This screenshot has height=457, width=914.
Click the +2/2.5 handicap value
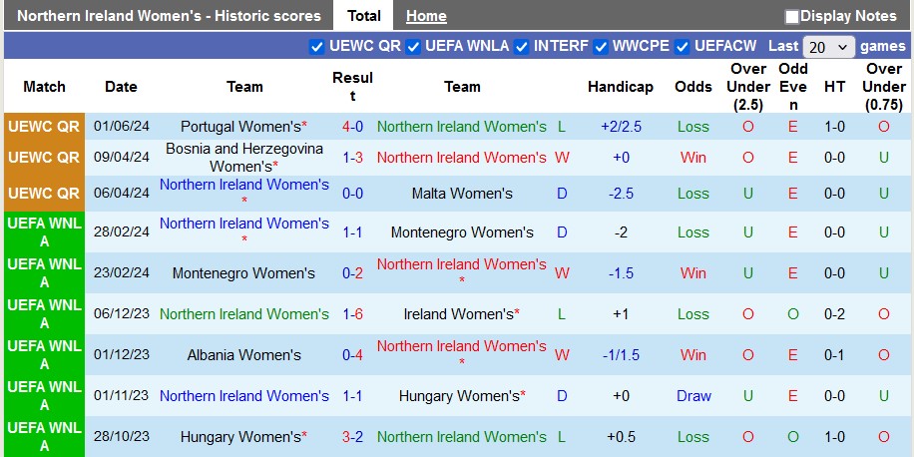(621, 127)
